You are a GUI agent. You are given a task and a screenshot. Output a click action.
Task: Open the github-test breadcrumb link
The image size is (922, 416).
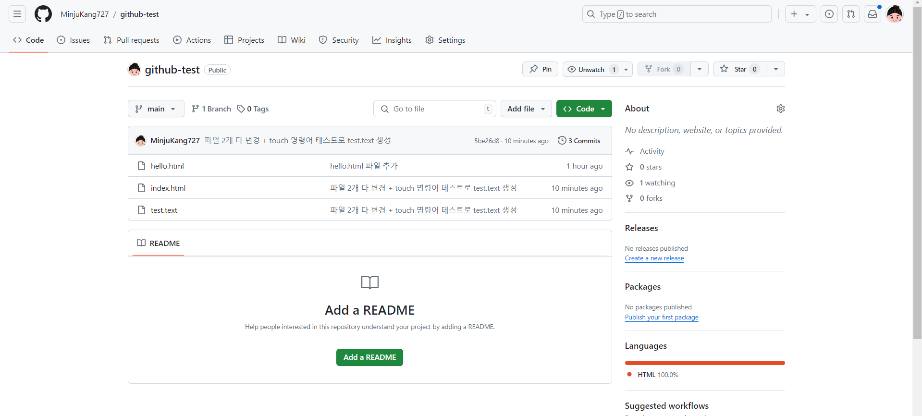click(x=139, y=14)
